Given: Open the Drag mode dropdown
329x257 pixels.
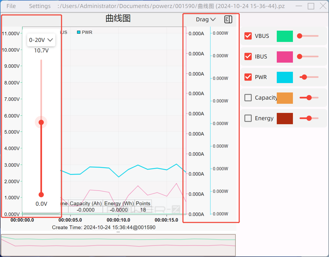Looking at the screenshot, I should [206, 19].
